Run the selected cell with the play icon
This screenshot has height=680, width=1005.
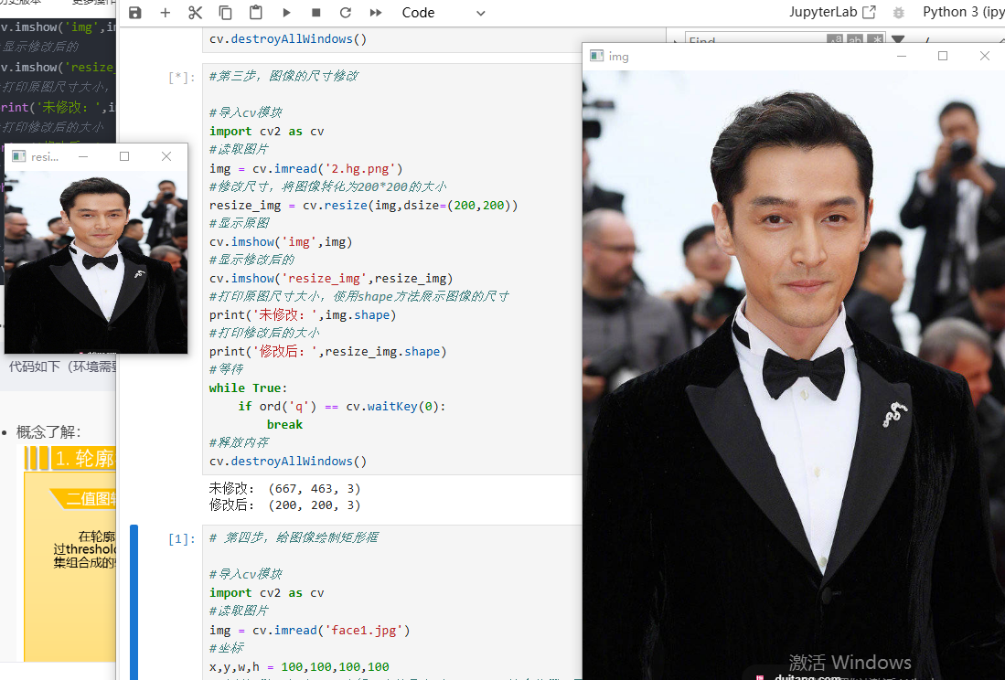click(286, 13)
